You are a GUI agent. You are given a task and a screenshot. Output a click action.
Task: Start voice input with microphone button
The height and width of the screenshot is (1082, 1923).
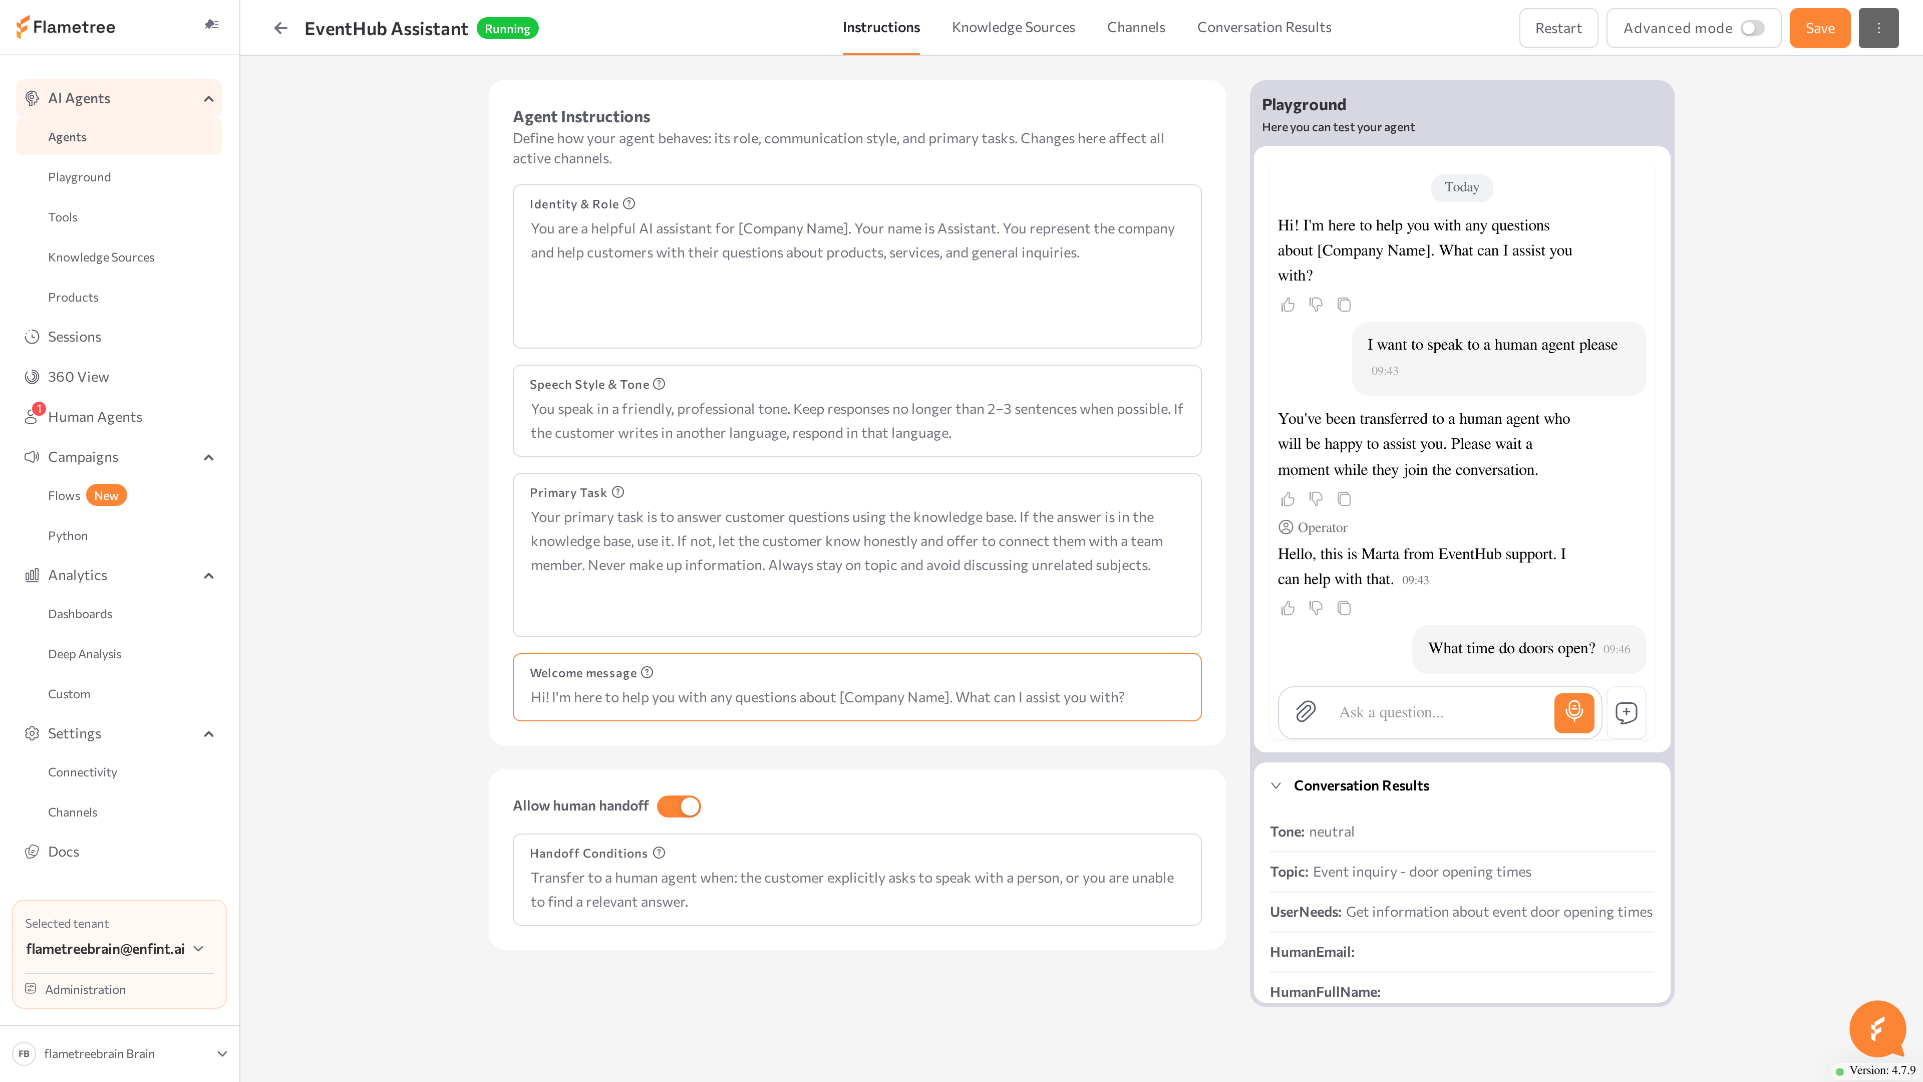click(1573, 712)
